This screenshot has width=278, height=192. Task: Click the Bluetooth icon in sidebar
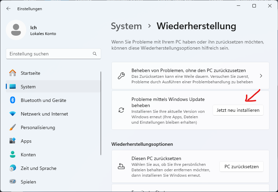click(x=13, y=100)
